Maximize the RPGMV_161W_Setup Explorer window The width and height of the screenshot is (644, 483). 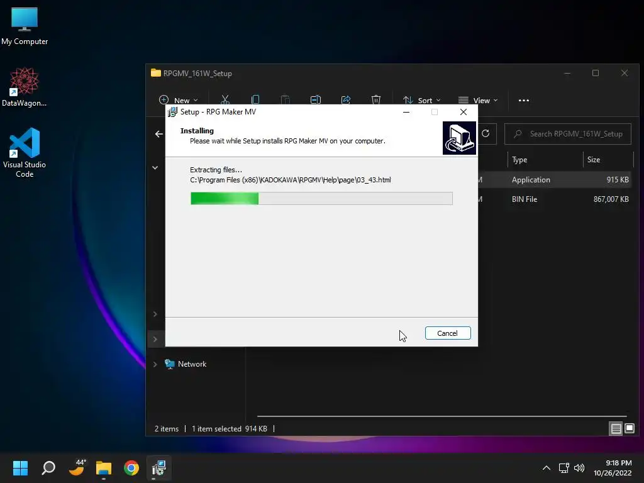596,73
